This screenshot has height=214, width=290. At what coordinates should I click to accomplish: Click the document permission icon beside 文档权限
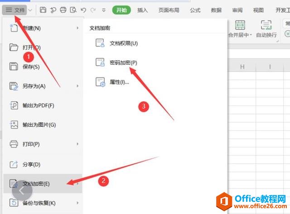click(x=100, y=43)
